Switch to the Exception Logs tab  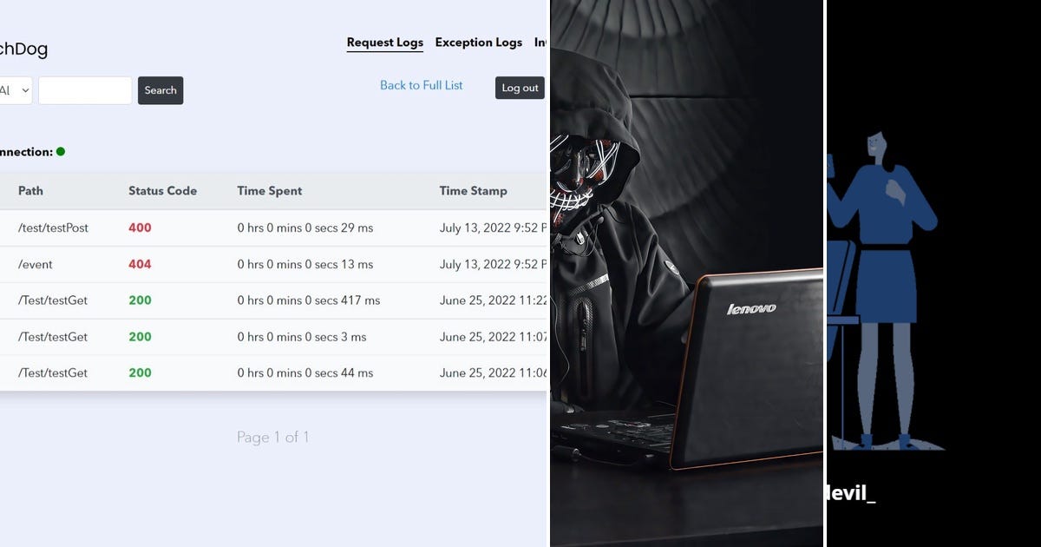[x=478, y=43]
